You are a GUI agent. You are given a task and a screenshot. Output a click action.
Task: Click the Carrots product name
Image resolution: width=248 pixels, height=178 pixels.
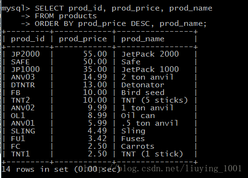138,146
